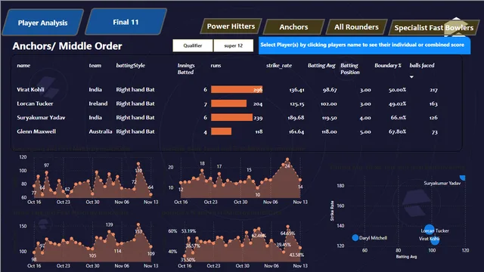Click team Ireland cell

98,104
